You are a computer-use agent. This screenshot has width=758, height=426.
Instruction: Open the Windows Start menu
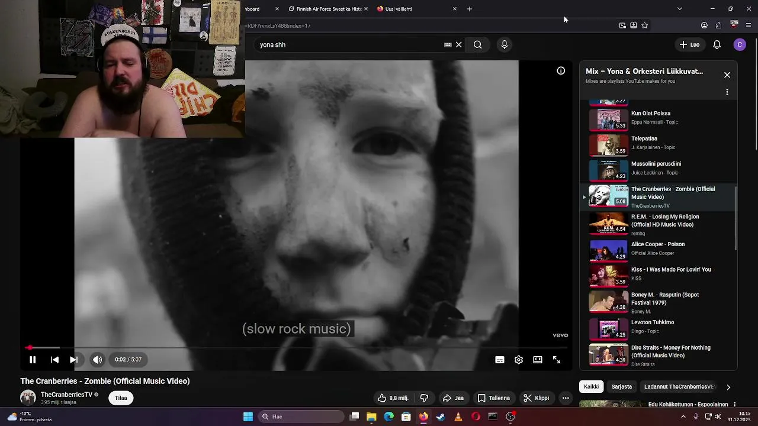[x=248, y=417]
